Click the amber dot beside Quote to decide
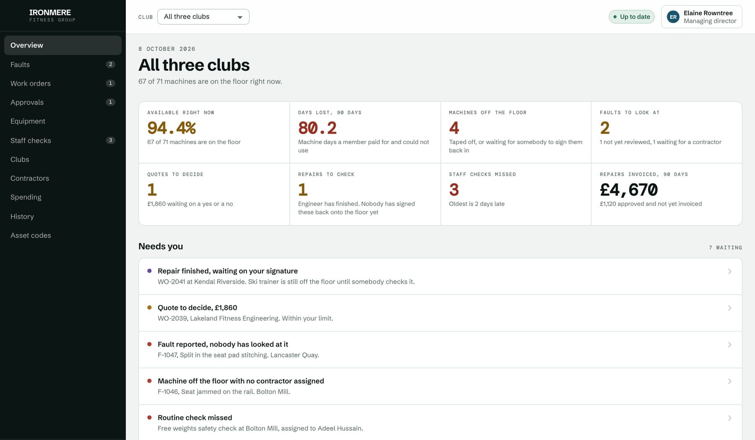Viewport: 755px width, 440px height. (x=149, y=308)
